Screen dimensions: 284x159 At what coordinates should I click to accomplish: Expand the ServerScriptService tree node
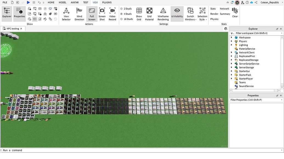(232, 64)
